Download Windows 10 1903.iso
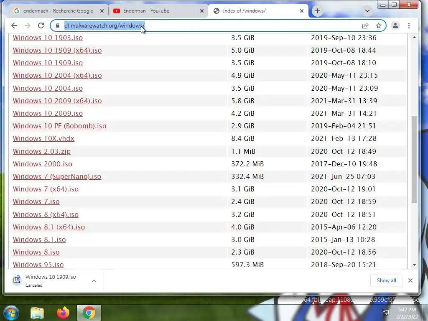This screenshot has height=321, width=428. [48, 38]
